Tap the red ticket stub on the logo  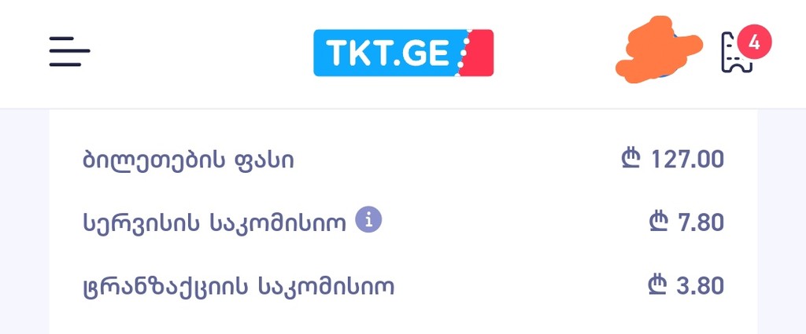[x=479, y=53]
